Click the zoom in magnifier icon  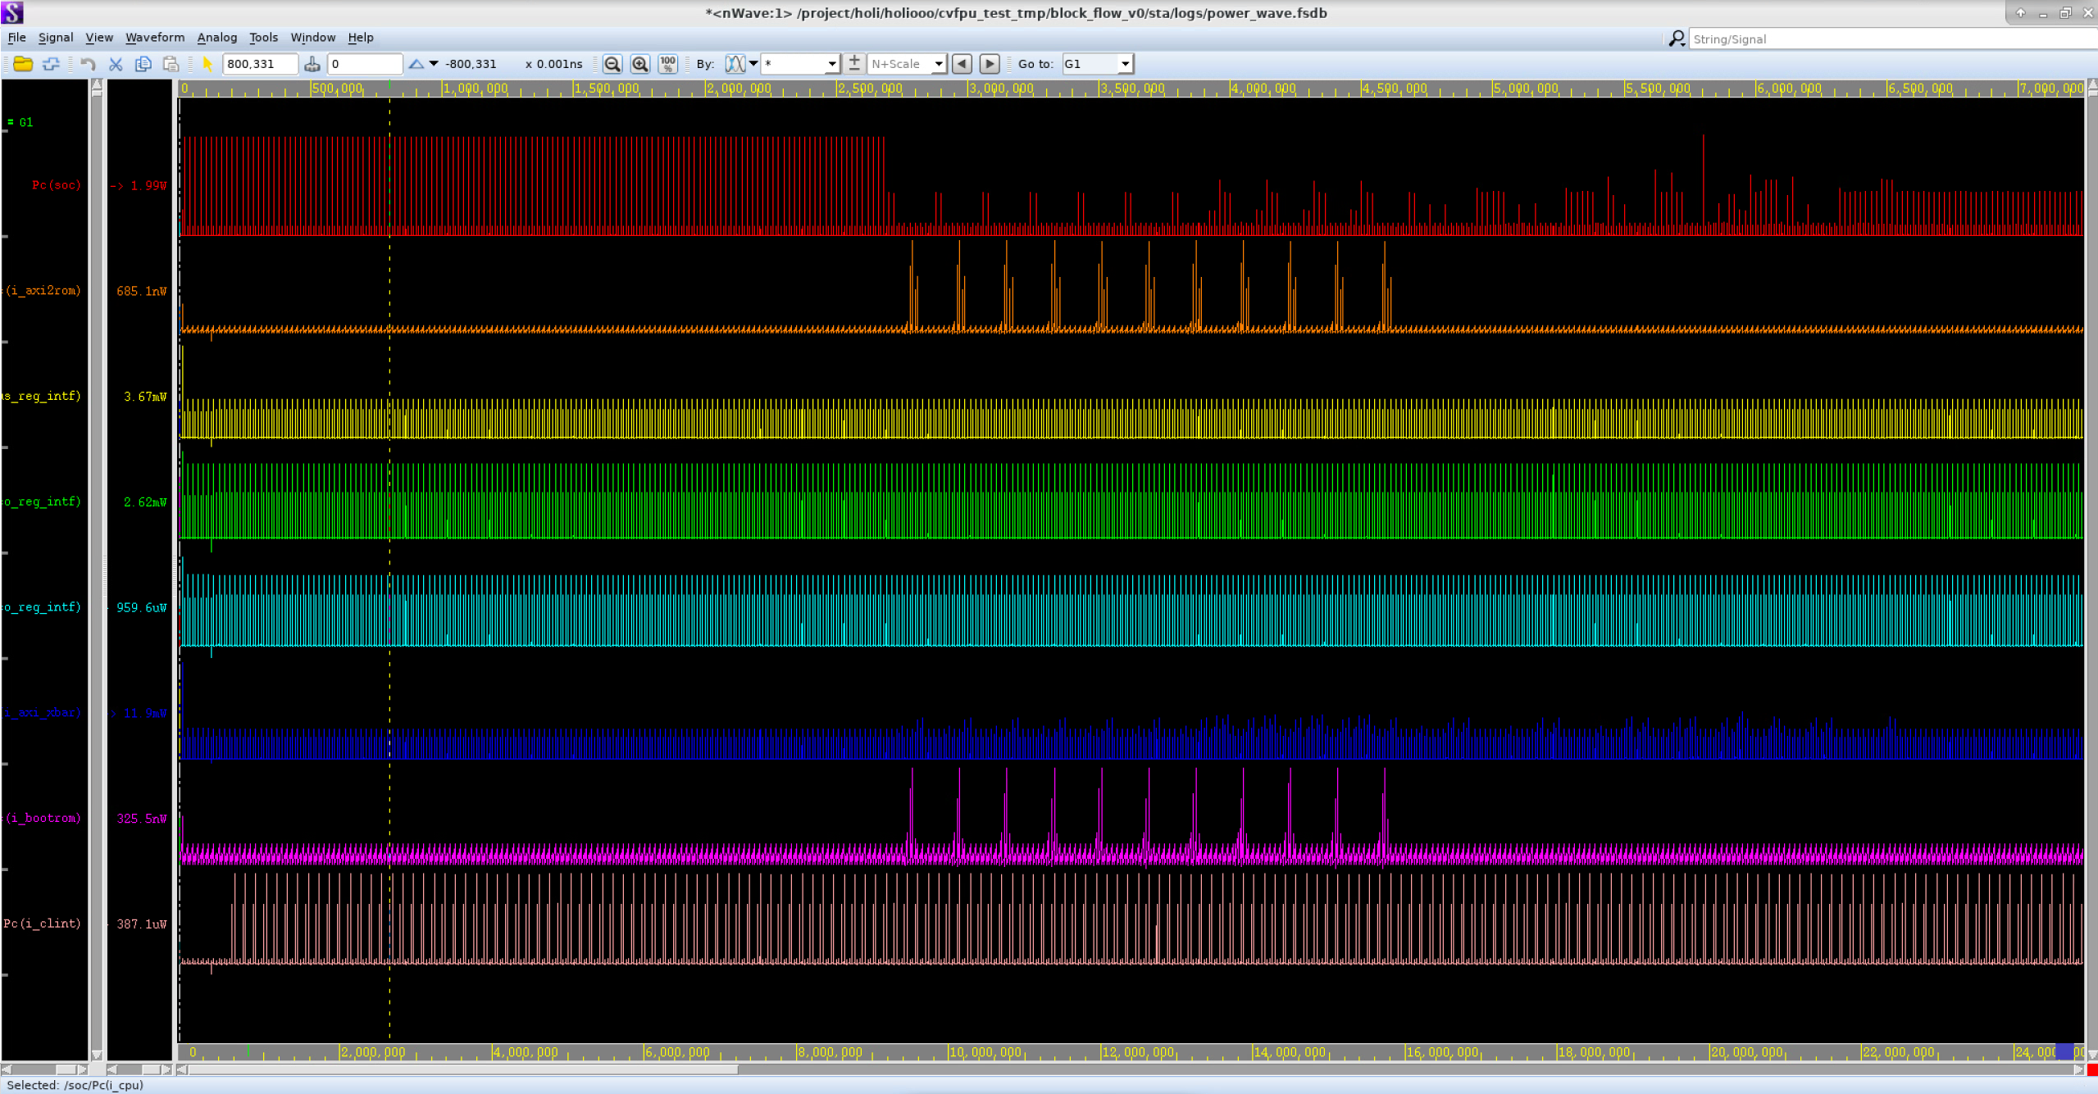[x=639, y=64]
